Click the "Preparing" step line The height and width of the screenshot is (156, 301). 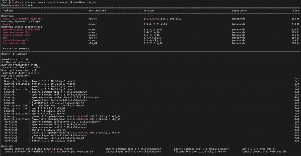click(11, 78)
